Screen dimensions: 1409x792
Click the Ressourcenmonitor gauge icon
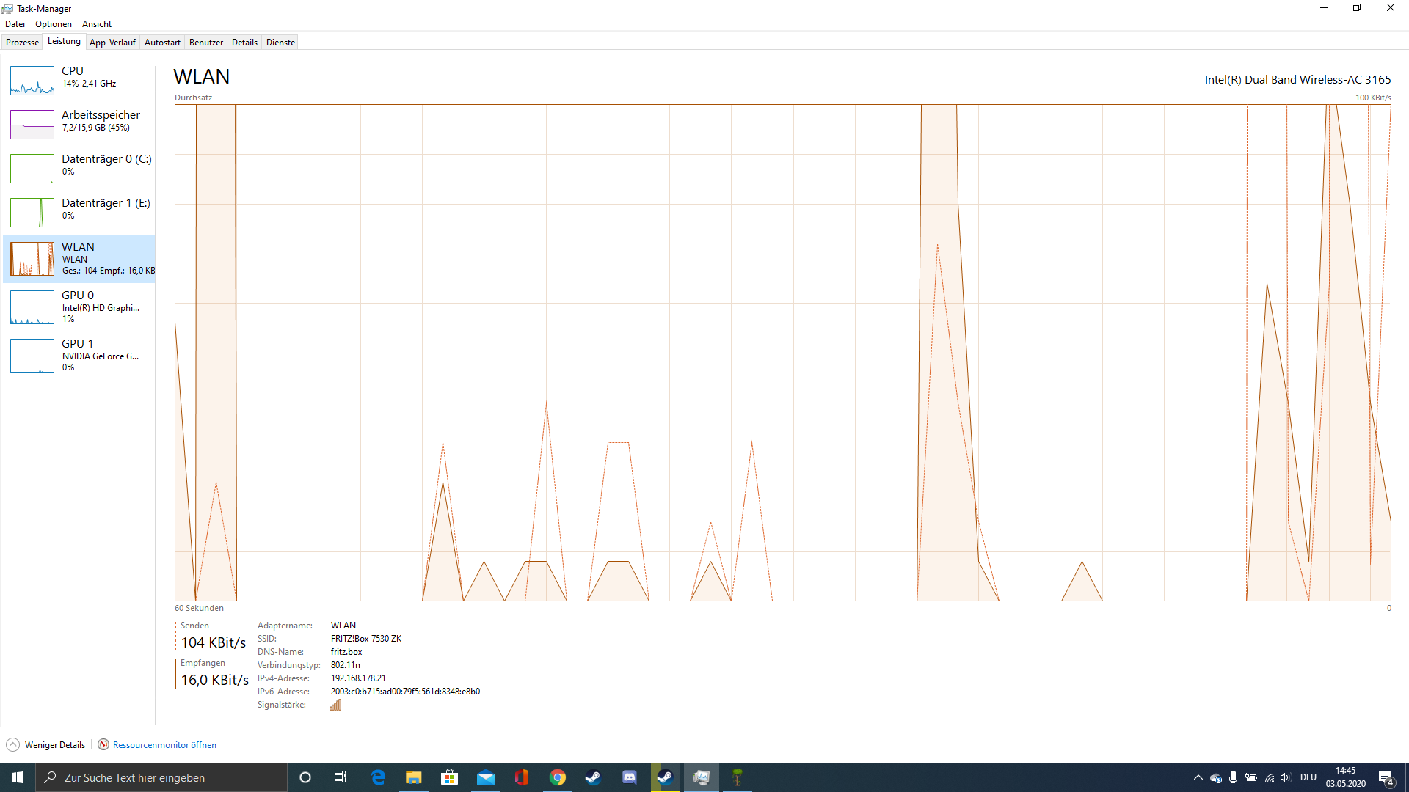[103, 745]
